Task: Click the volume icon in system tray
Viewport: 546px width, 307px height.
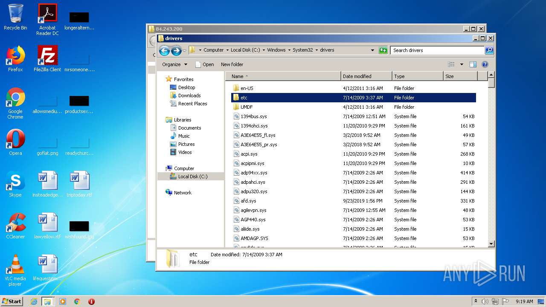Action: point(485,301)
